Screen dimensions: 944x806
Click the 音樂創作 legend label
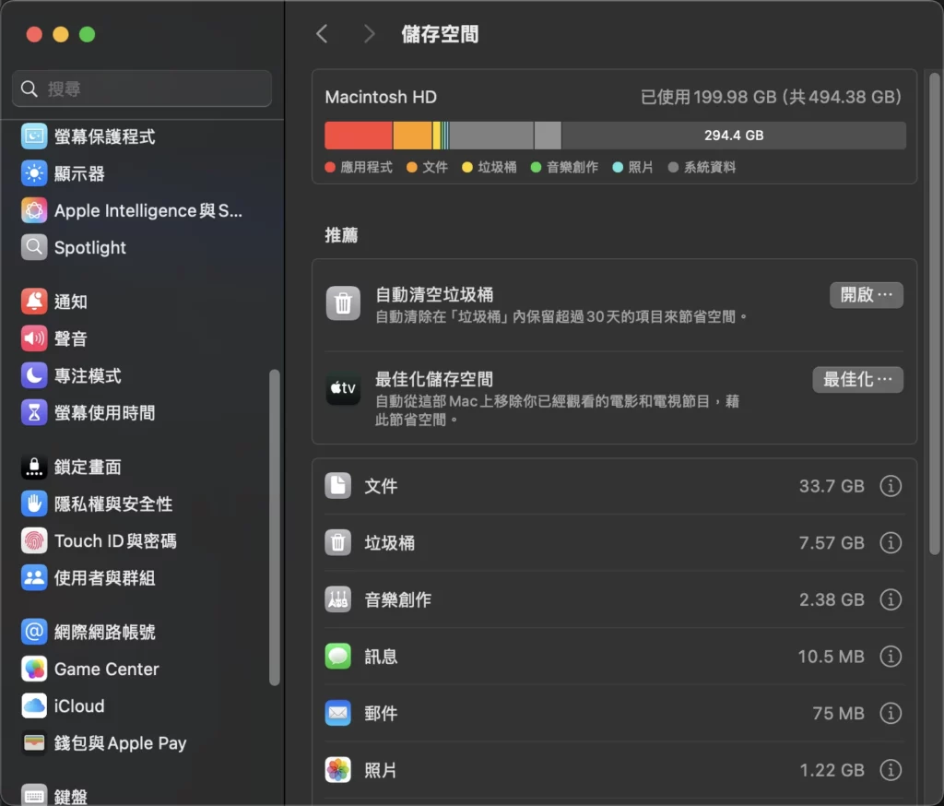[572, 168]
